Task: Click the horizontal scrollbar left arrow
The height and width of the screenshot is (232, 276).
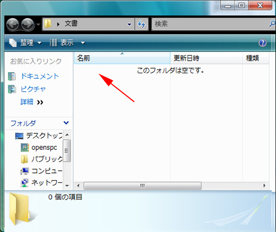Action: tap(78, 186)
